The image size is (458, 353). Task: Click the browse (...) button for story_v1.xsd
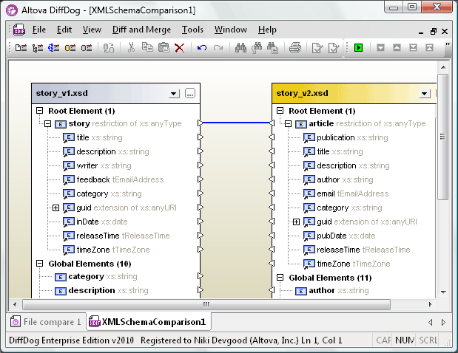point(190,94)
